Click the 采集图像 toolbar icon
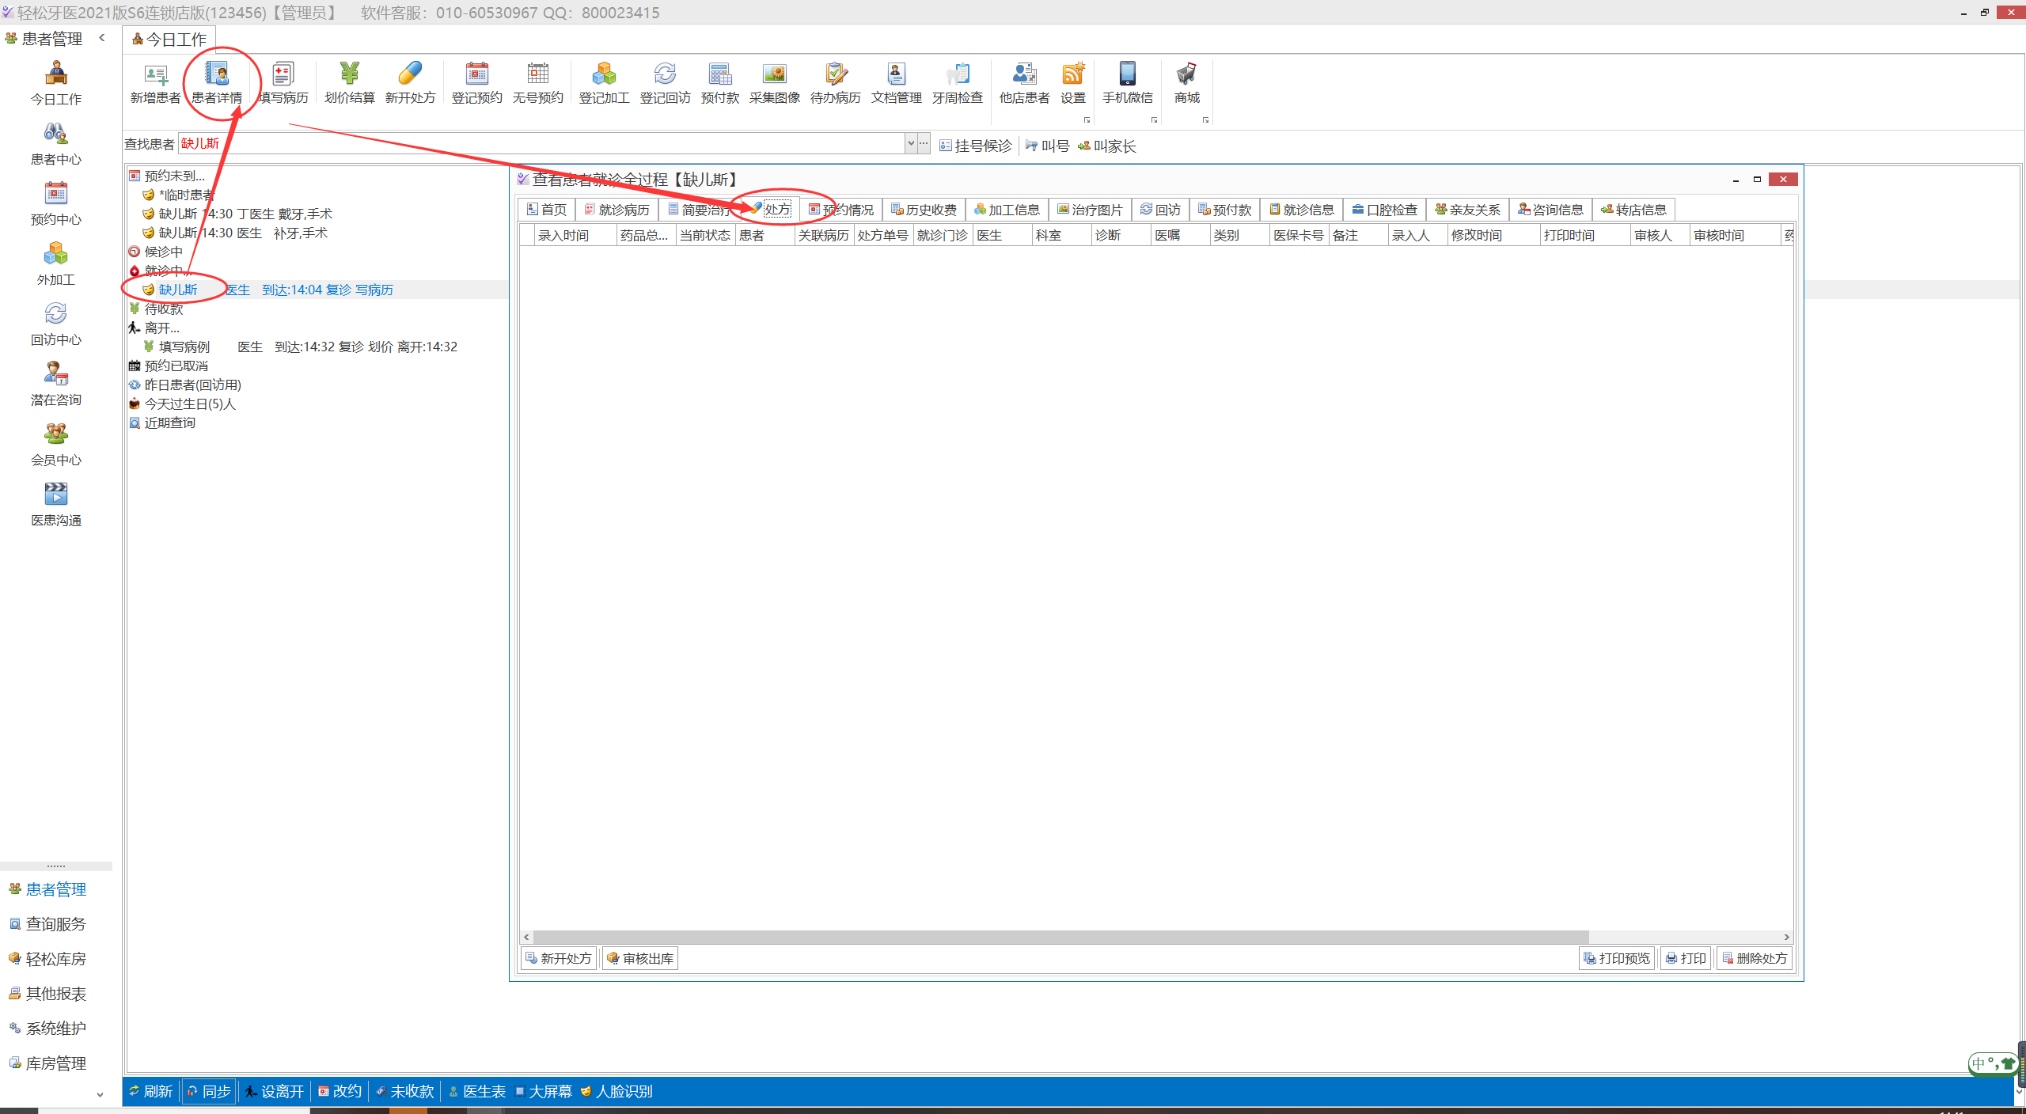This screenshot has width=2026, height=1114. tap(774, 83)
